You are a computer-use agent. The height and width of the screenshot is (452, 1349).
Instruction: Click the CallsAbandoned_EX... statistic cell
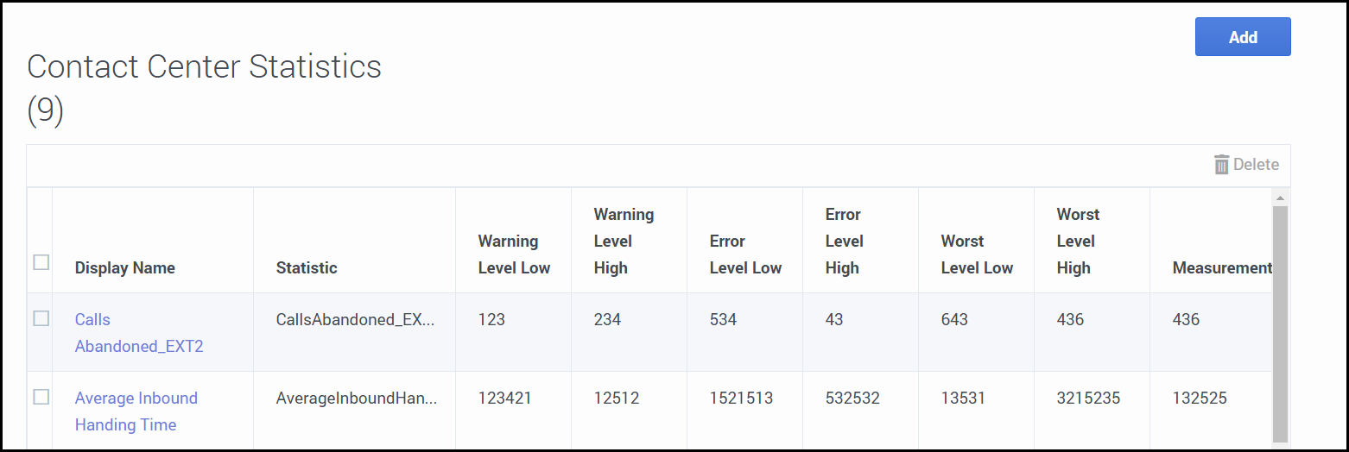[356, 319]
